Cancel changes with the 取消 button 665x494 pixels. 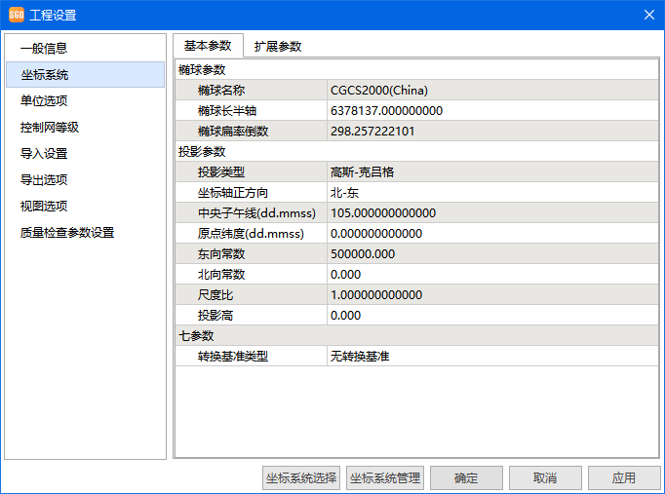point(545,477)
